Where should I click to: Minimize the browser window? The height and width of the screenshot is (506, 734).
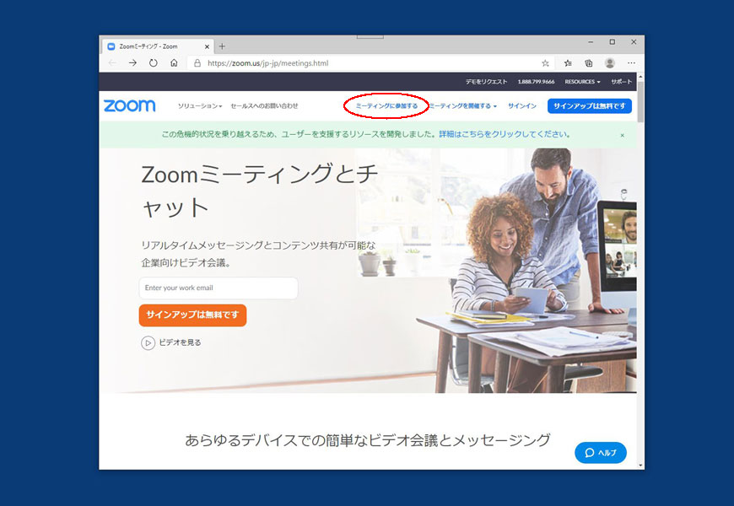click(x=591, y=42)
